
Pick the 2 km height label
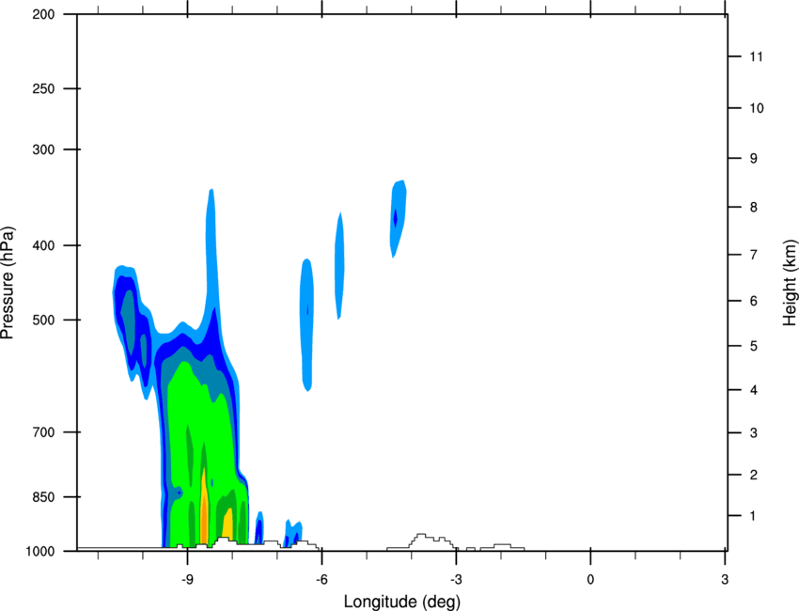(x=753, y=475)
